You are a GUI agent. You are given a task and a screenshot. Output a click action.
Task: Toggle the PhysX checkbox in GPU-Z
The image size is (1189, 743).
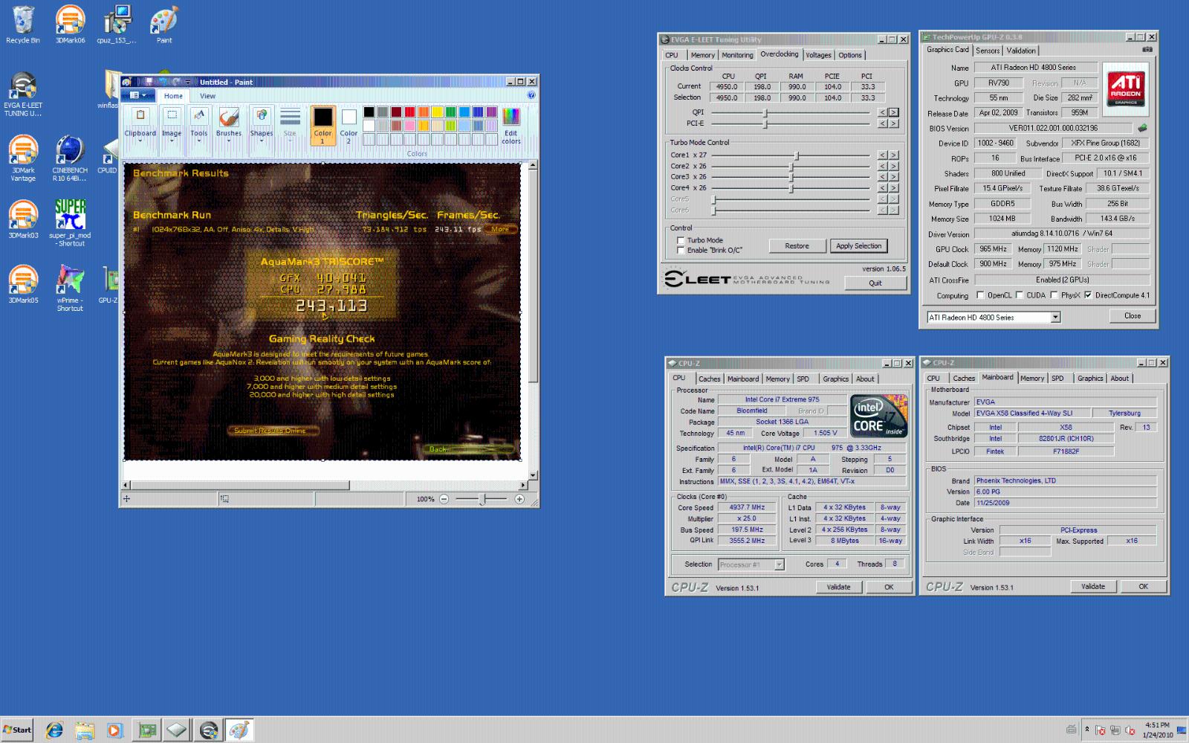click(1054, 295)
